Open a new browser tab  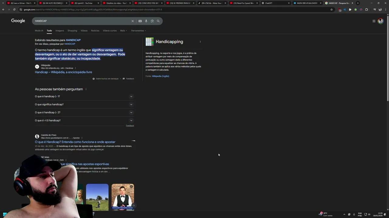point(358,3)
